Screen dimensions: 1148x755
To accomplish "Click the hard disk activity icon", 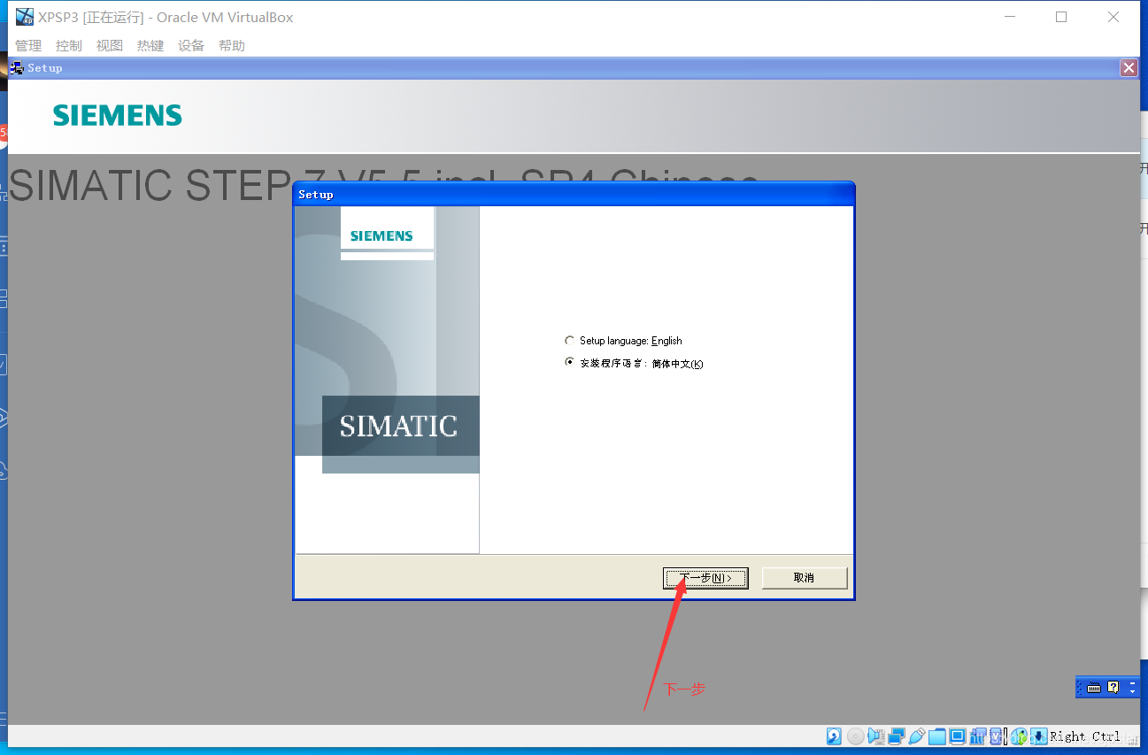I will pyautogui.click(x=834, y=736).
